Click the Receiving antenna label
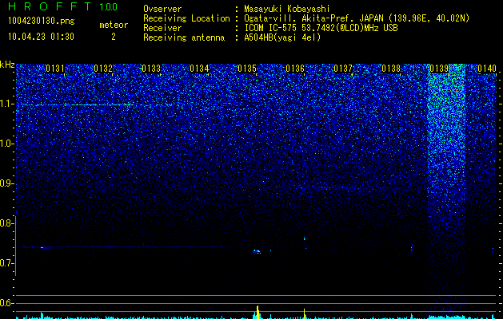This screenshot has height=319, width=503. click(184, 37)
